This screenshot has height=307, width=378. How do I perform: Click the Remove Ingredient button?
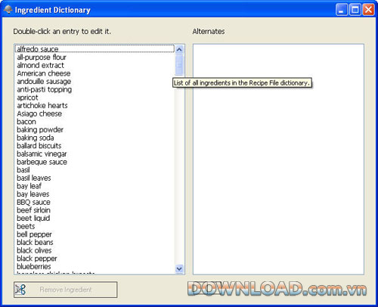click(x=66, y=290)
